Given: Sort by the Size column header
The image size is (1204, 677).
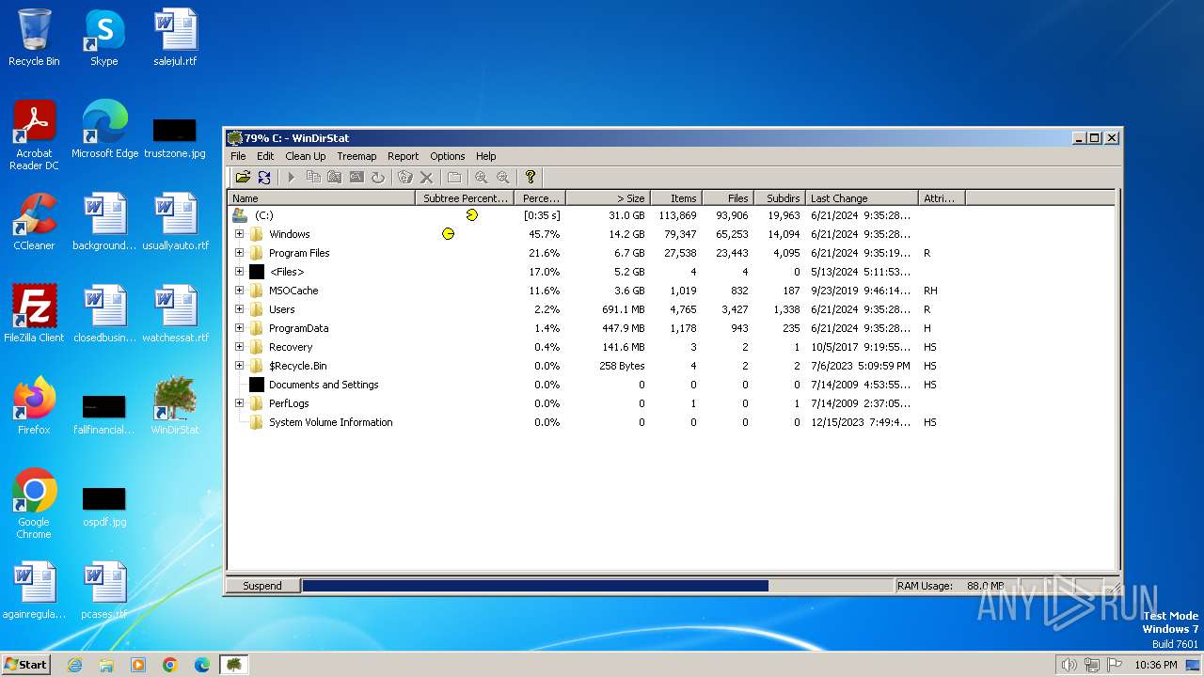Looking at the screenshot, I should coord(607,198).
